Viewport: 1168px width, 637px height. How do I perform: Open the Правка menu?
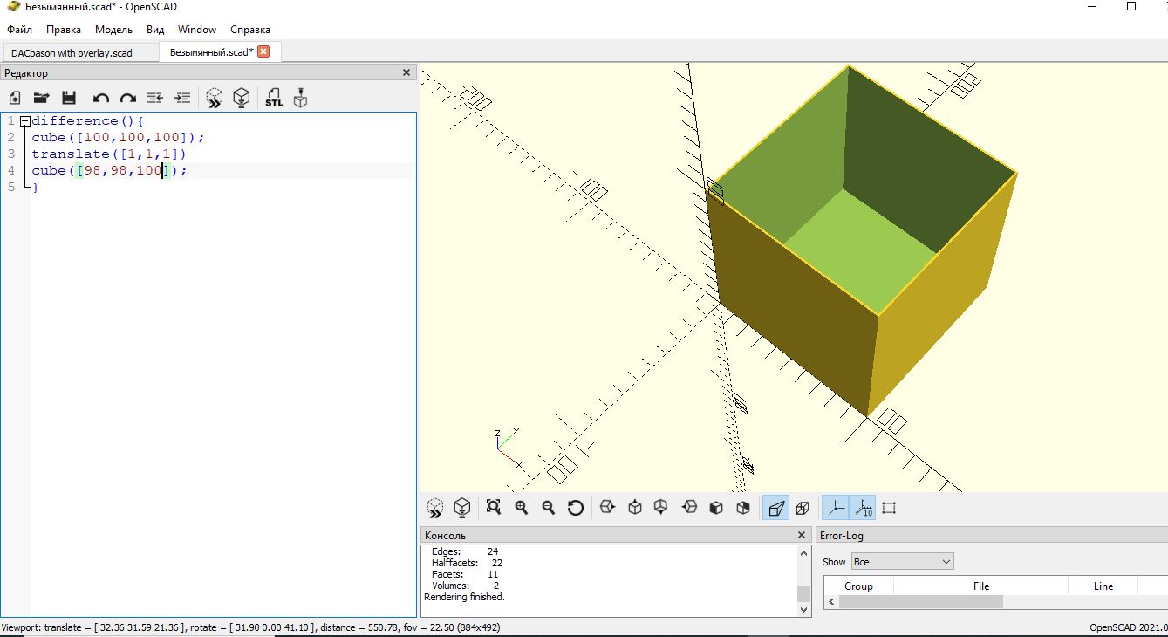[x=64, y=30]
